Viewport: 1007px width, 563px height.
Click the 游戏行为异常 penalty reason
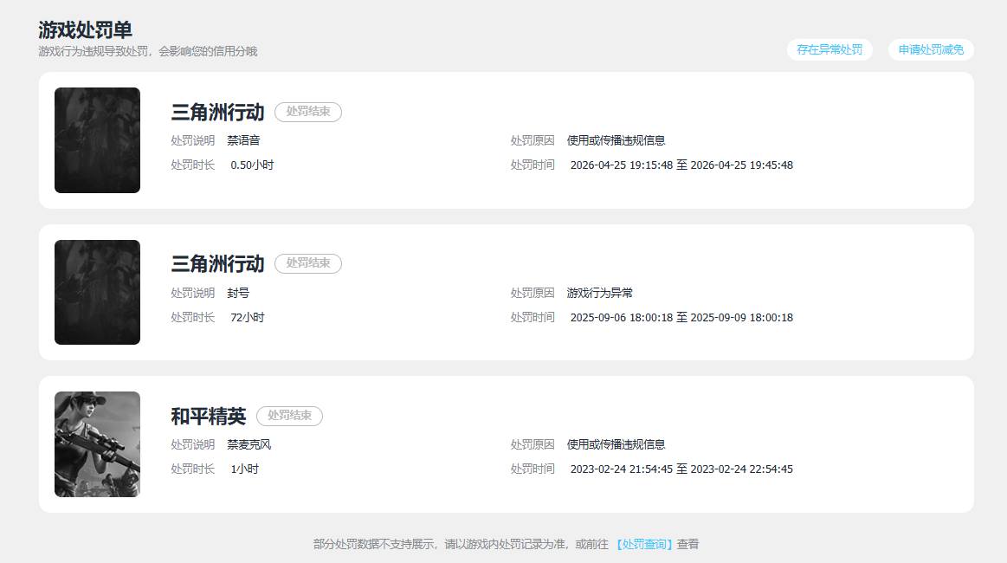(x=600, y=293)
